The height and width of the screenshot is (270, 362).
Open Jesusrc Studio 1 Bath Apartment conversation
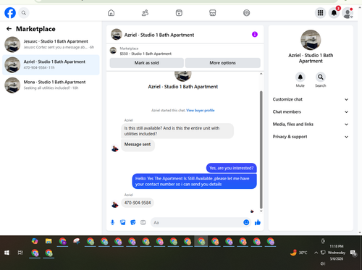51,44
